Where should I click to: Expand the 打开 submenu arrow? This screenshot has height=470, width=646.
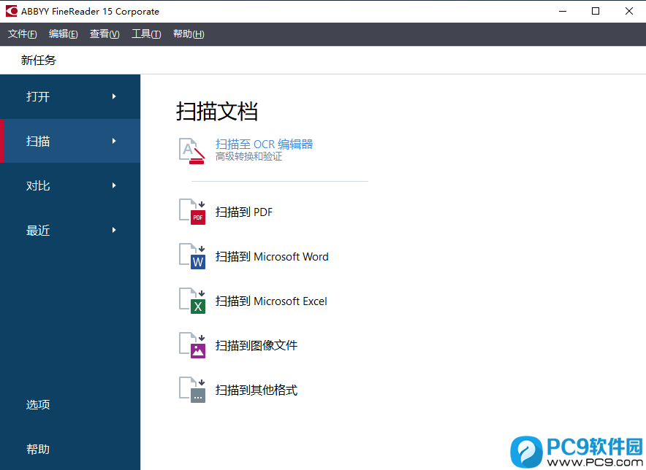point(114,96)
